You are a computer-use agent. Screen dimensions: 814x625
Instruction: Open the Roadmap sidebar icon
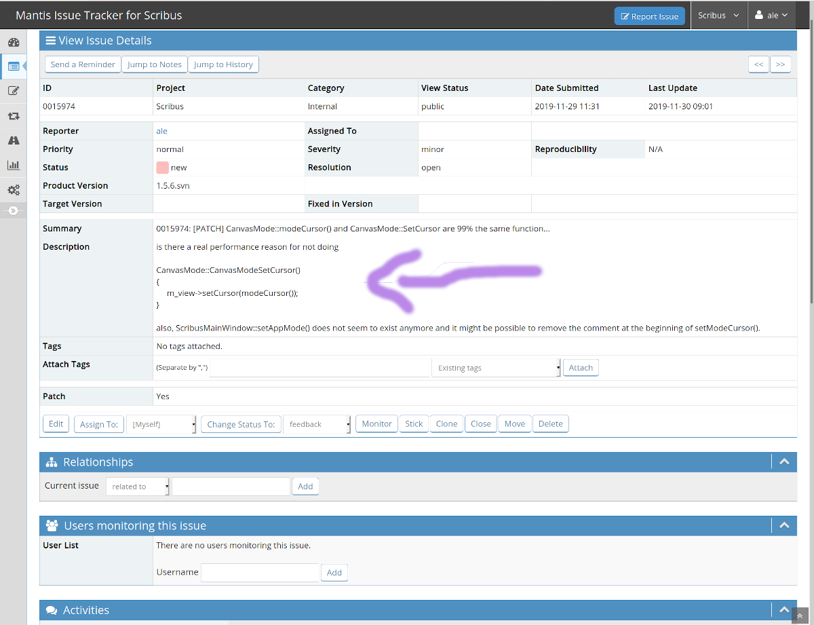[x=13, y=140]
